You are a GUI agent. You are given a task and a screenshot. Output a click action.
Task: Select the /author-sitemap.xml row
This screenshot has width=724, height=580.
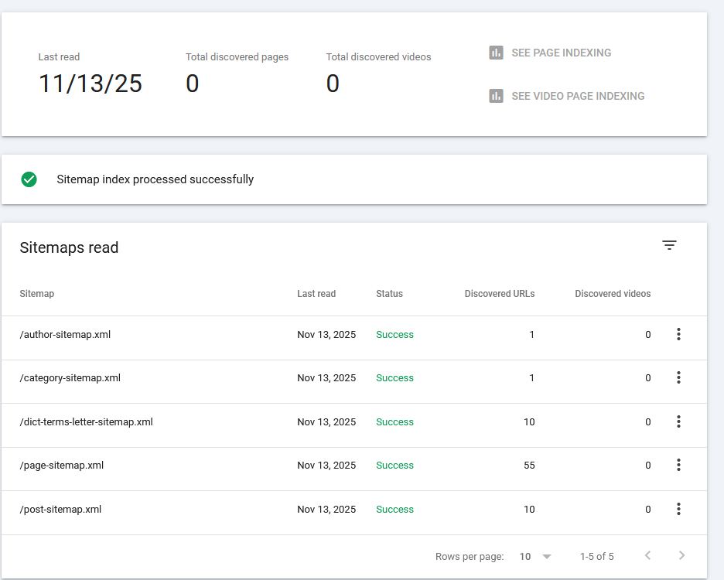click(65, 335)
